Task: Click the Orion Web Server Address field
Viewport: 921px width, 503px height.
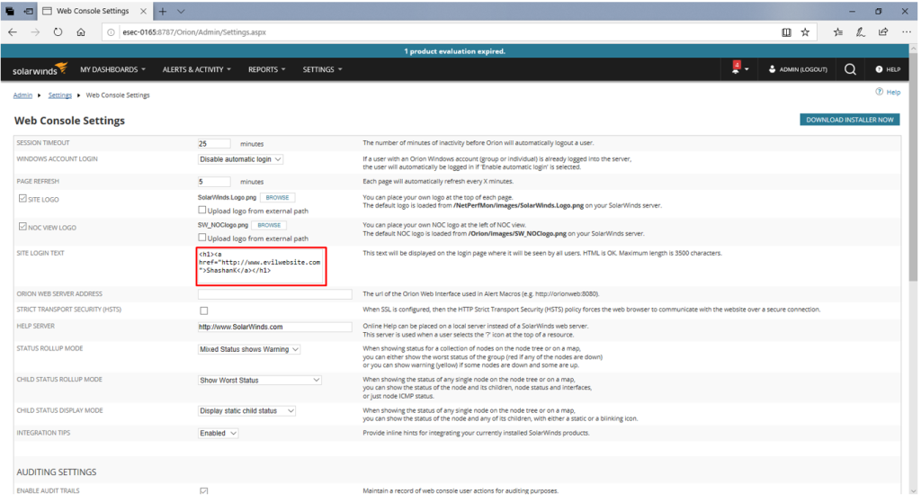Action: [x=275, y=294]
